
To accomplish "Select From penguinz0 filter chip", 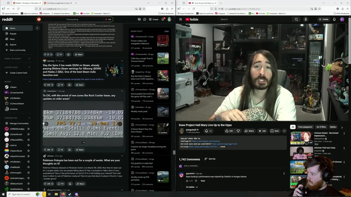I will point(305,127).
